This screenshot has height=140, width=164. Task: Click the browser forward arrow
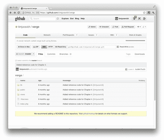(x=15, y=12)
